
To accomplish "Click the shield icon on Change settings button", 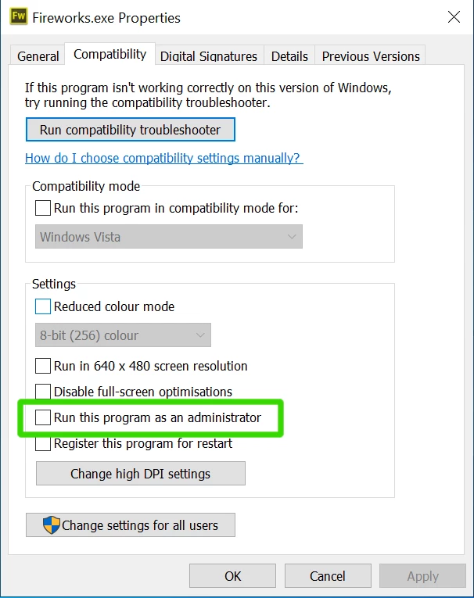I will tap(52, 525).
